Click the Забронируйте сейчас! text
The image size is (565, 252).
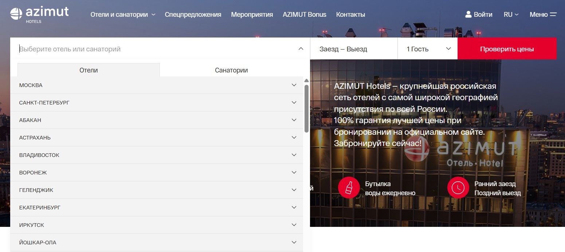[378, 143]
